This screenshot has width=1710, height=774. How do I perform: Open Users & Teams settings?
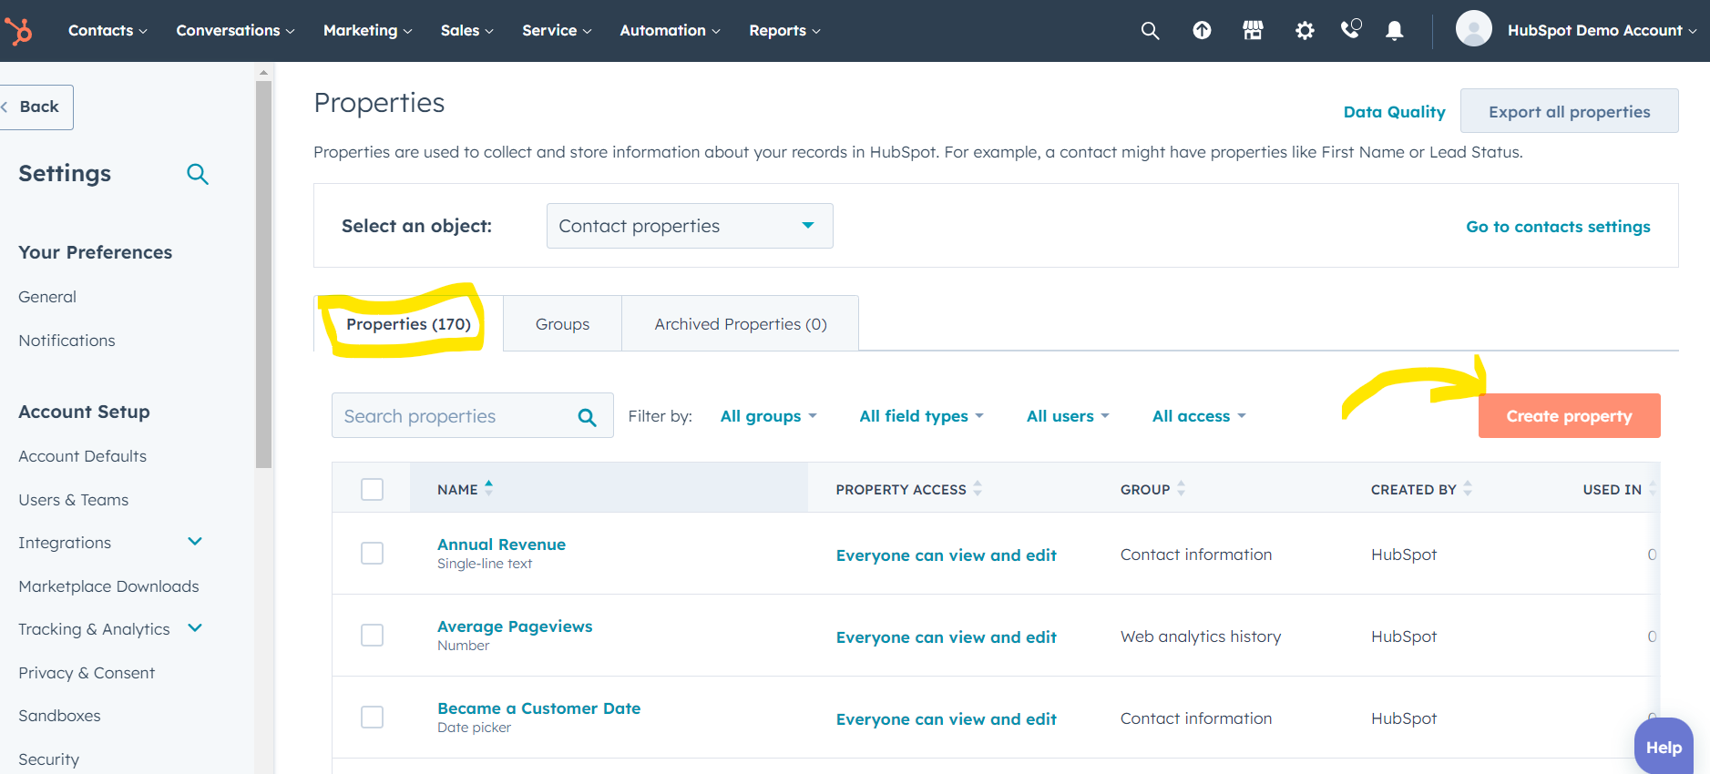(x=73, y=500)
